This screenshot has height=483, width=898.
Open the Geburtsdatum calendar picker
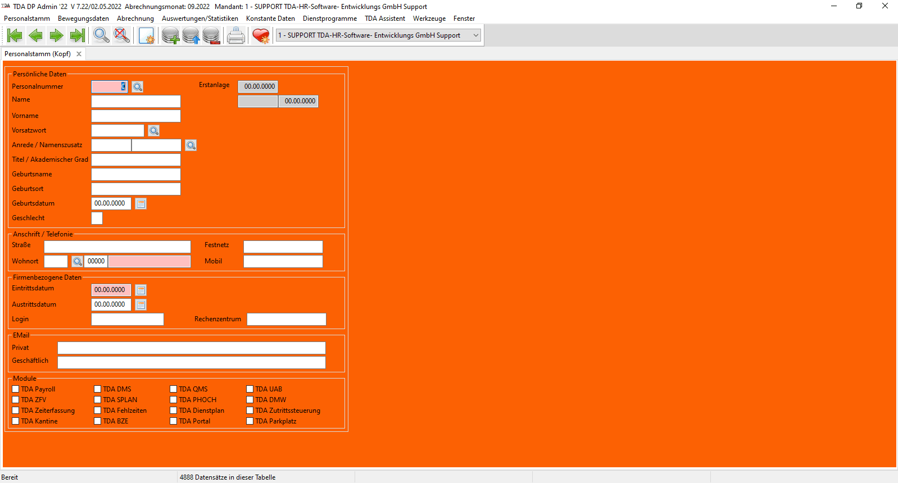[141, 204]
